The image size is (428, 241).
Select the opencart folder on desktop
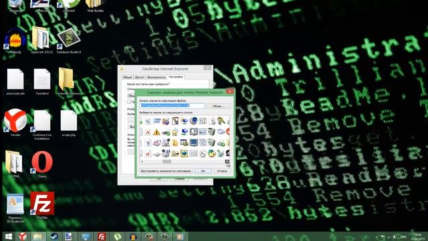coord(41,40)
